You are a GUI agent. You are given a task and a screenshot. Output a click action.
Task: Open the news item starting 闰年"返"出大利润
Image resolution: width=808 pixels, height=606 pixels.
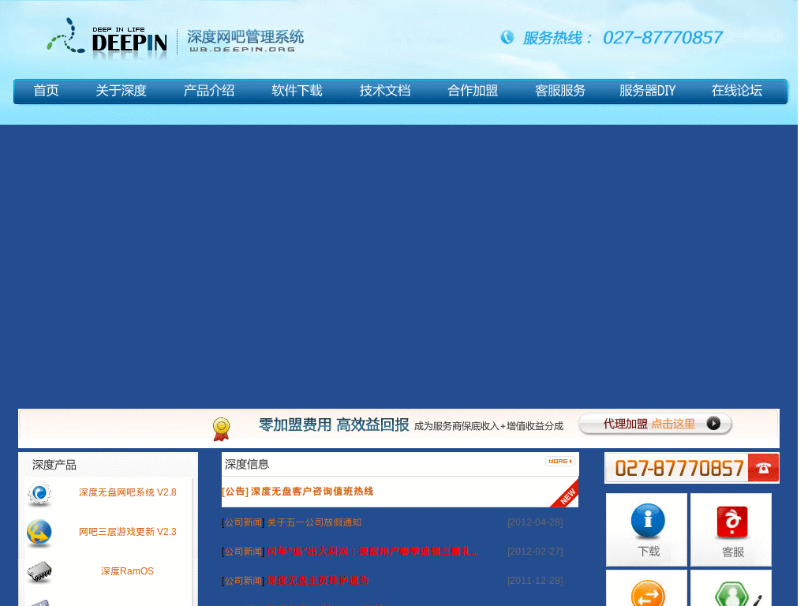(372, 552)
